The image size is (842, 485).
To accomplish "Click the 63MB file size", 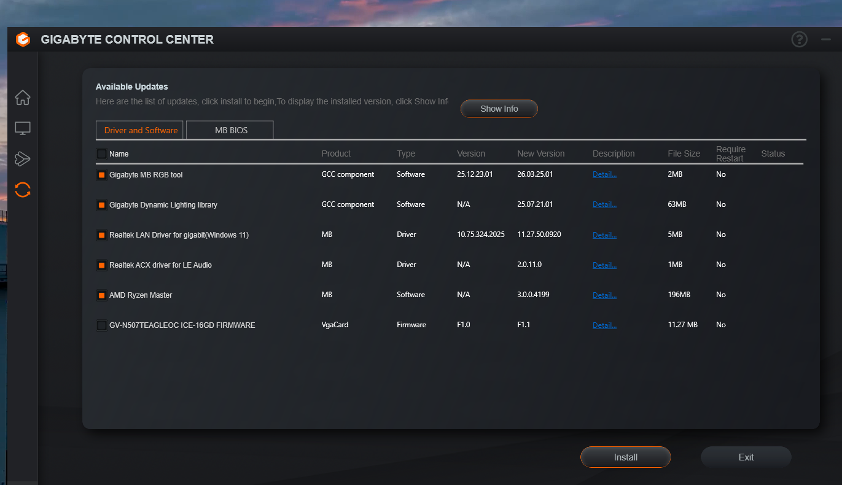I will point(677,204).
